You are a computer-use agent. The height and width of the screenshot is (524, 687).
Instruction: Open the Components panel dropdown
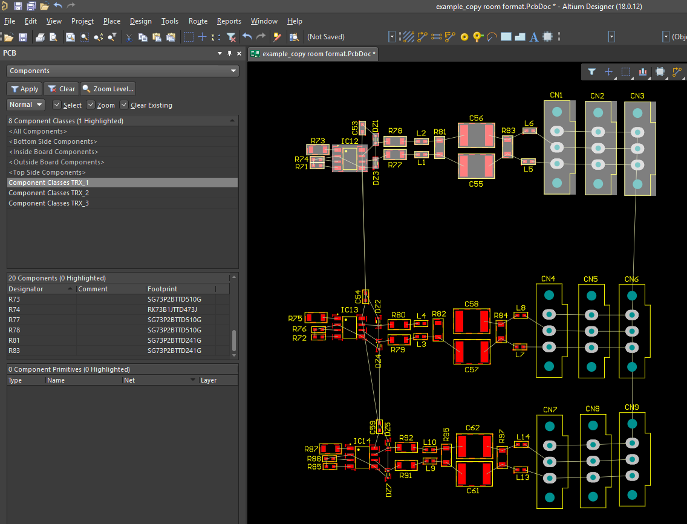[233, 71]
